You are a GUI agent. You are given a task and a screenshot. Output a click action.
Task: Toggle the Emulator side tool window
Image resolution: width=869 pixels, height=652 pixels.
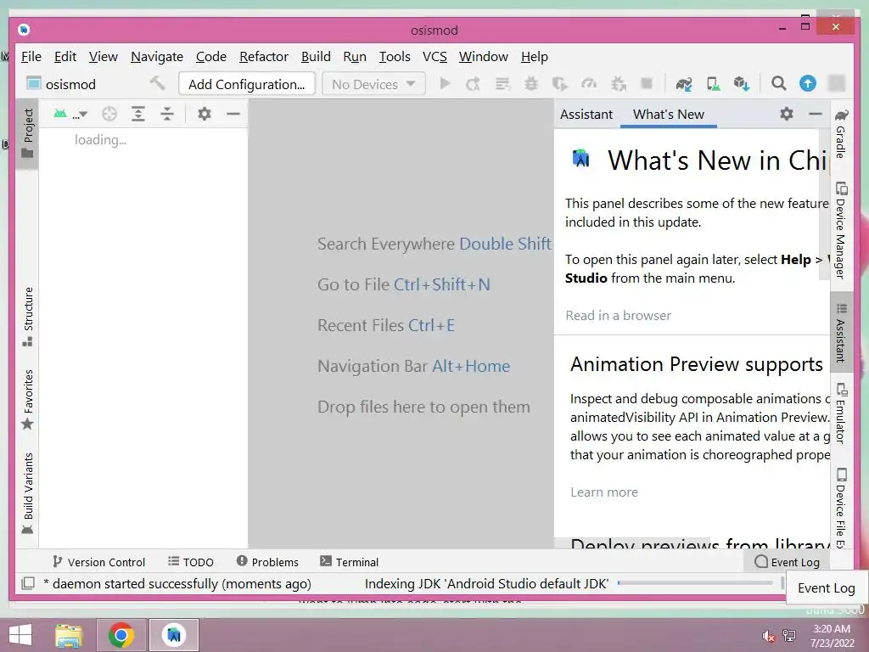841,413
